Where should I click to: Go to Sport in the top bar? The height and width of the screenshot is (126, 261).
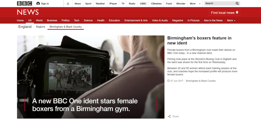point(88,4)
